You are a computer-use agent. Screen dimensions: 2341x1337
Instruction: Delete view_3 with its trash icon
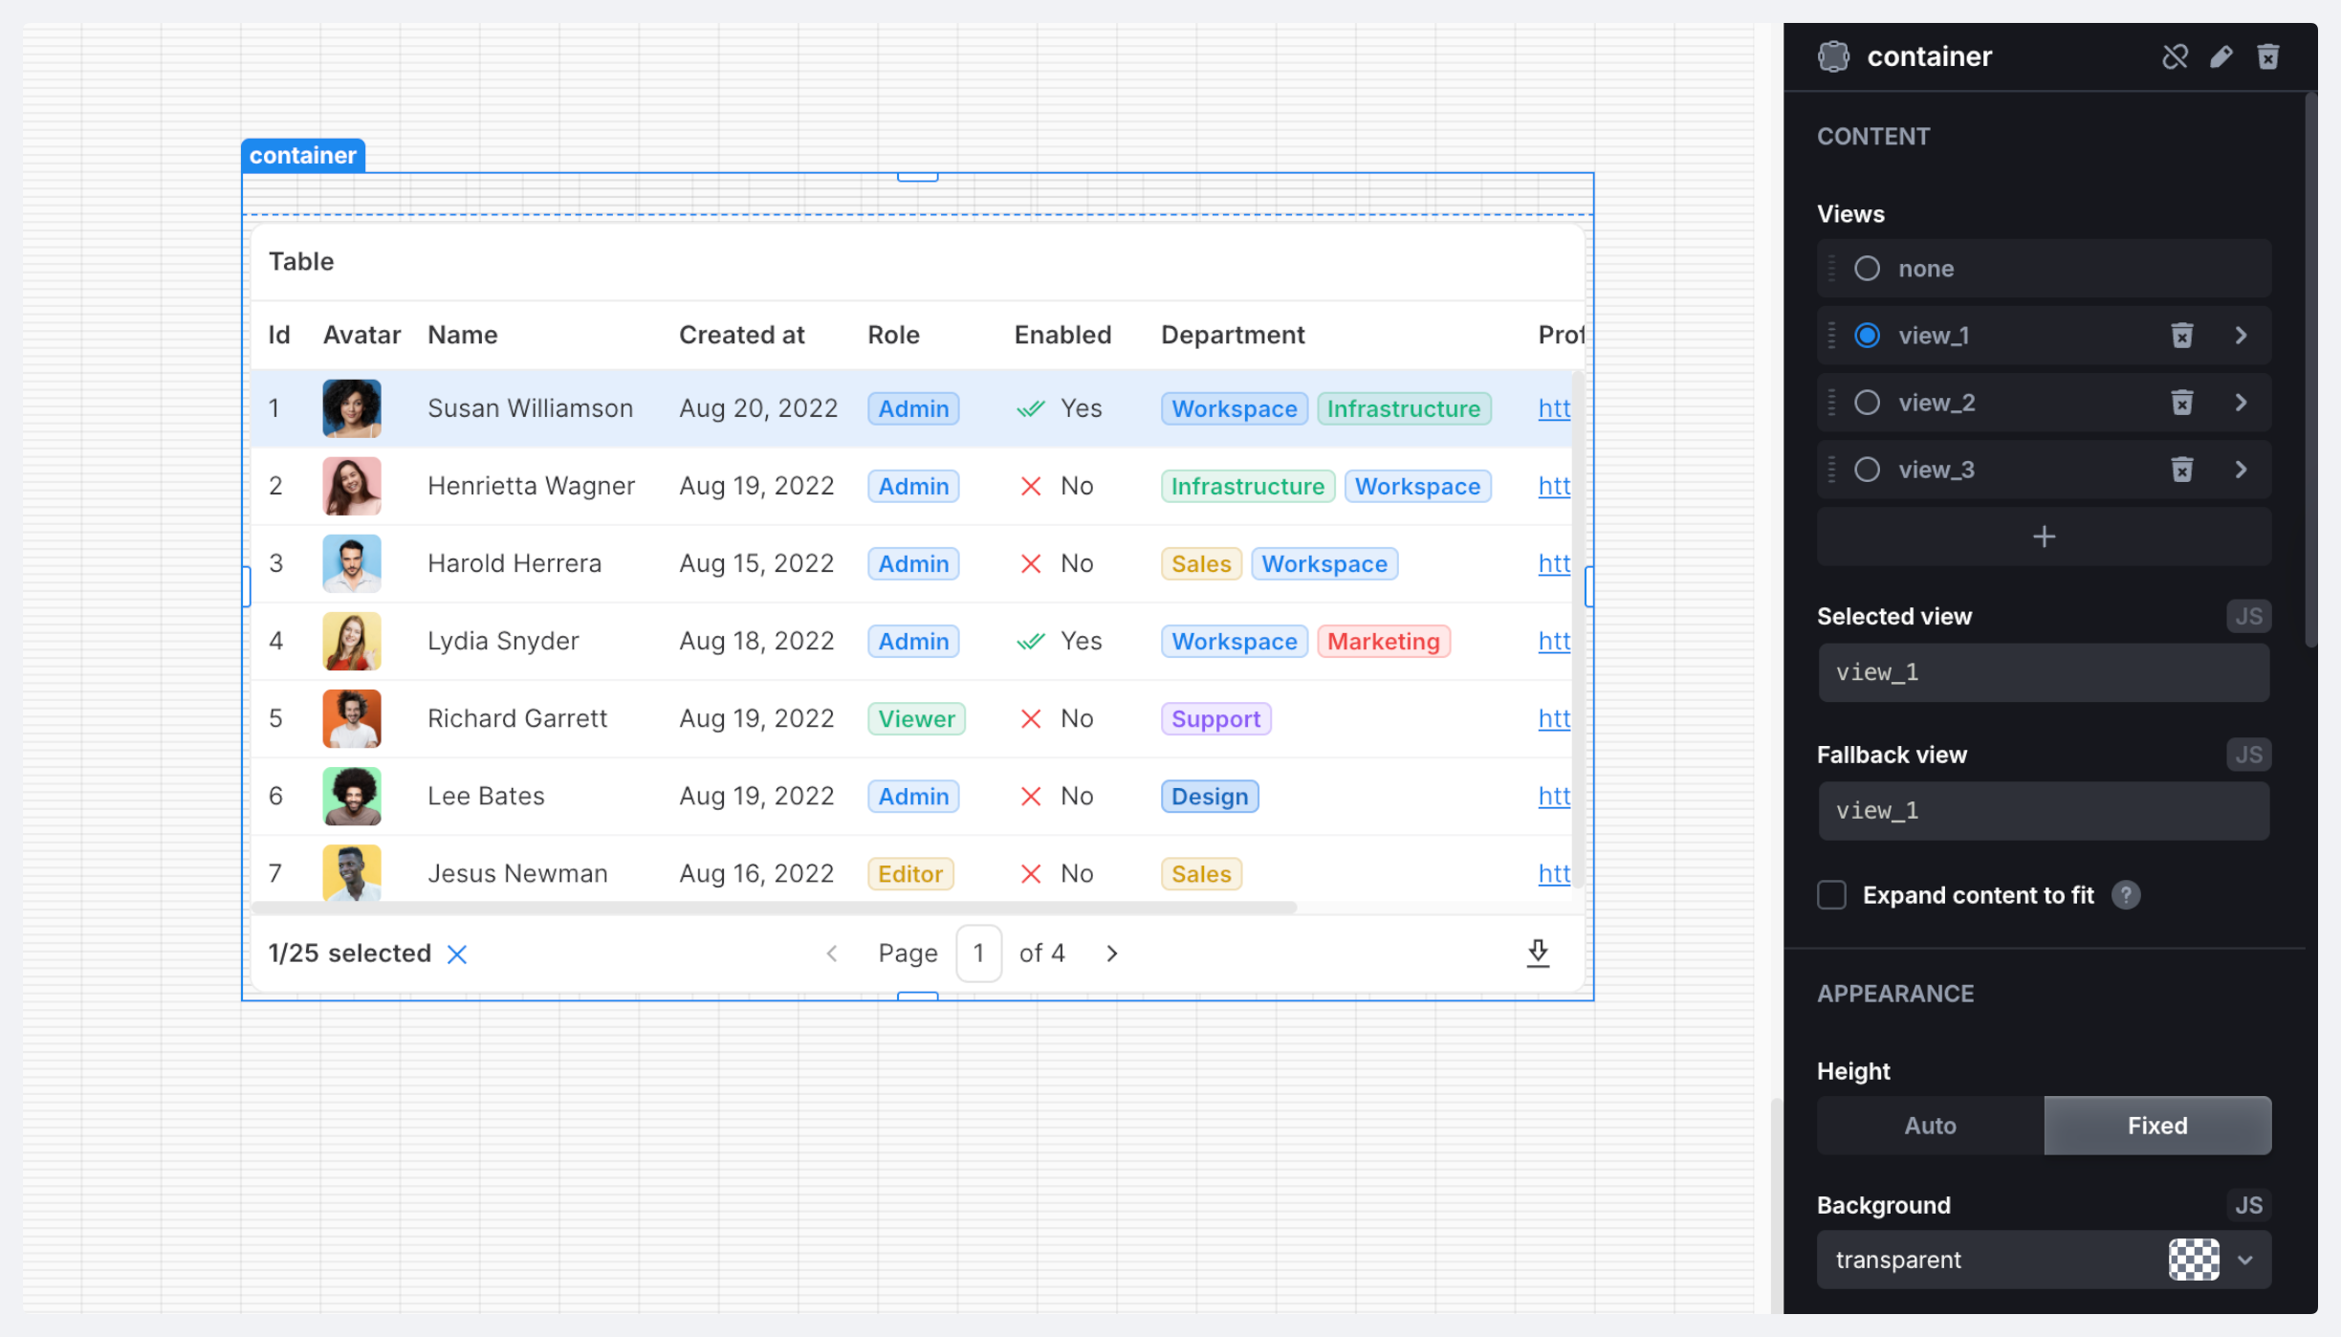(x=2181, y=470)
